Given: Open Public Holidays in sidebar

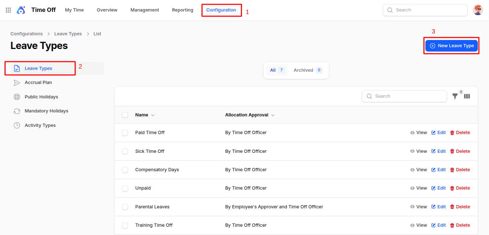Looking at the screenshot, I should point(41,97).
